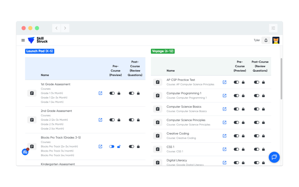Open the CSS 1 external link icon
Viewport: 299px width, 187px height.
224,149
